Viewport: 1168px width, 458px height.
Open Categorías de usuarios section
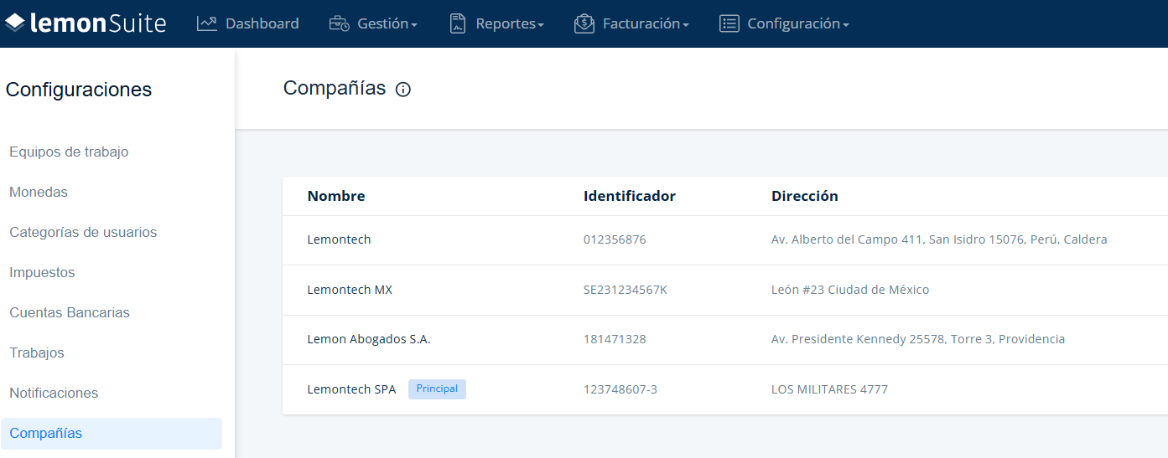83,233
